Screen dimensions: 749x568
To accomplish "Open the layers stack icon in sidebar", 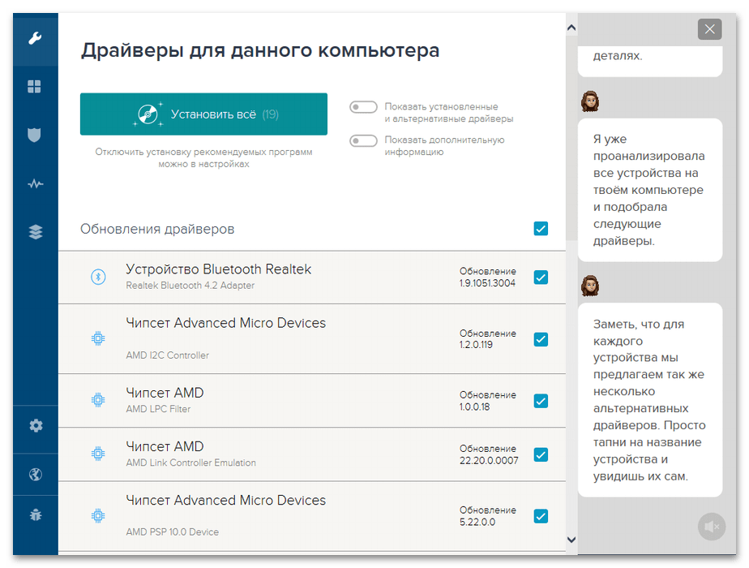I will [35, 232].
